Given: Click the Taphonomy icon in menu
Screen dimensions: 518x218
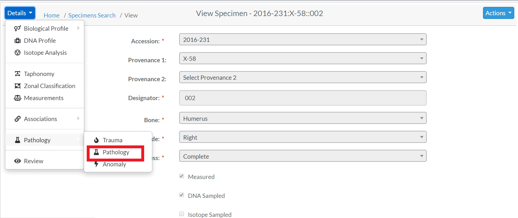Looking at the screenshot, I should [18, 74].
